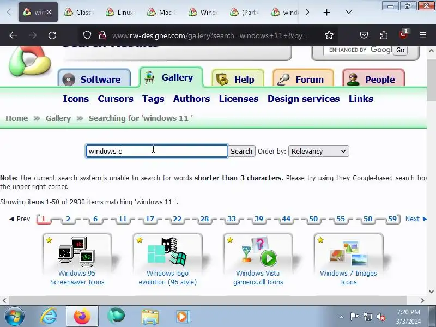Open the Licenses submenu link
436x327 pixels.
(x=239, y=99)
